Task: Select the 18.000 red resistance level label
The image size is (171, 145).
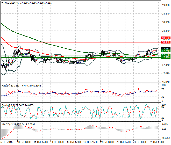Action: (166, 42)
